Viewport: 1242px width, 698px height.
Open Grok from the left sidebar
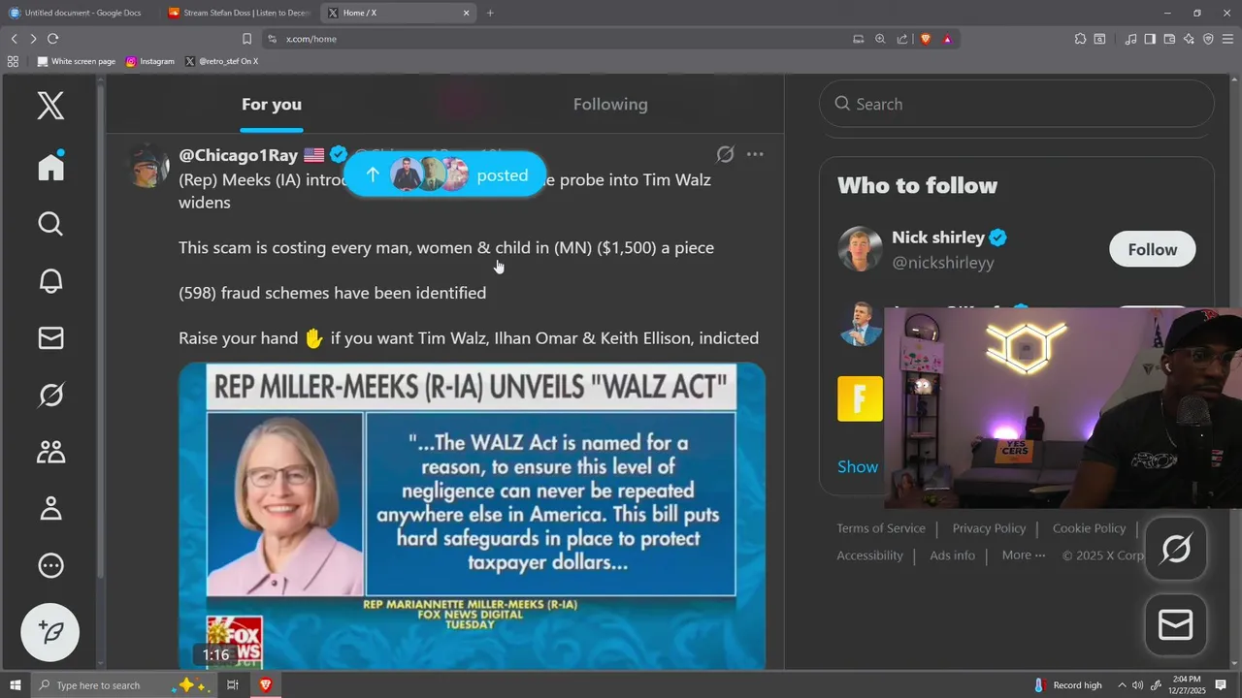50,395
